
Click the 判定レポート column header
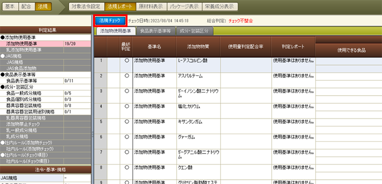click(293, 47)
